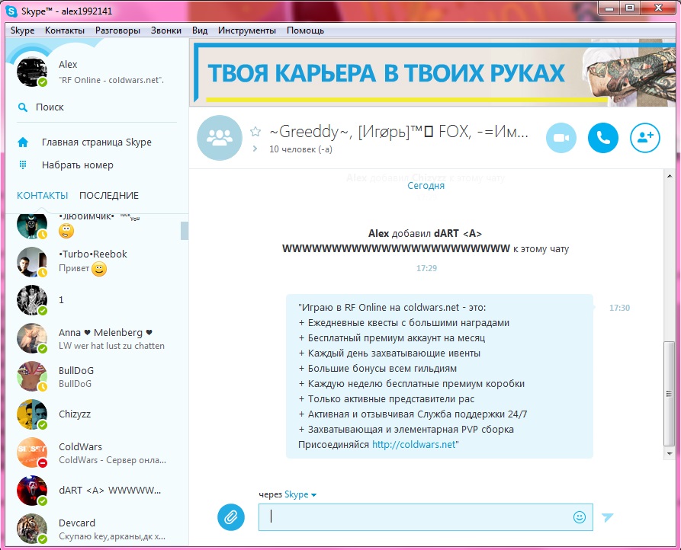
Task: Select the BullDoG contact avatar
Action: pos(32,376)
